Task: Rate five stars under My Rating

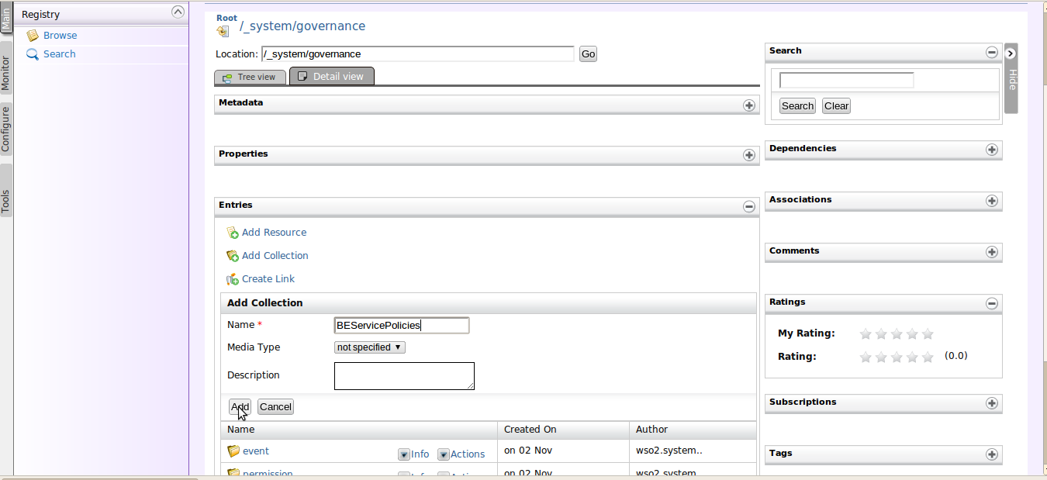Action: 928,333
